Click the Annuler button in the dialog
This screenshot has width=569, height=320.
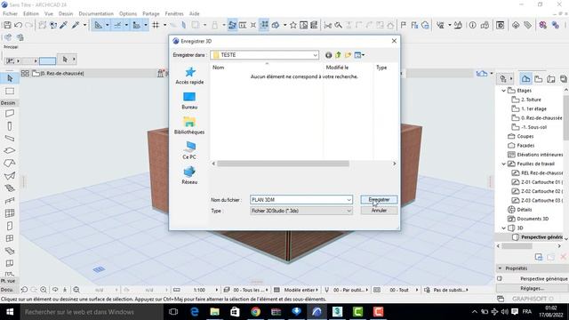[x=379, y=211]
